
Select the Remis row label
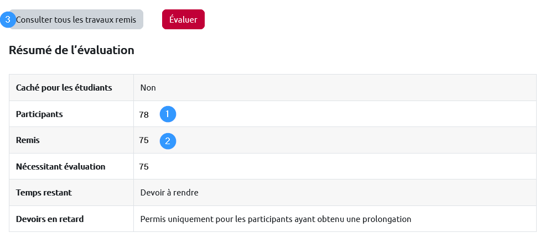[x=28, y=140]
